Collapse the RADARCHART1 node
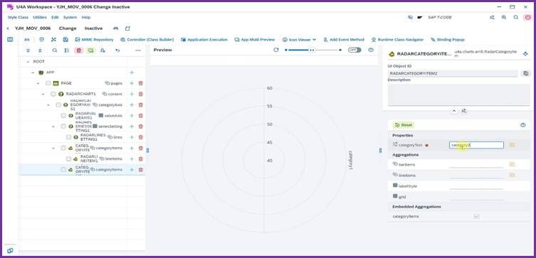 pos(43,95)
